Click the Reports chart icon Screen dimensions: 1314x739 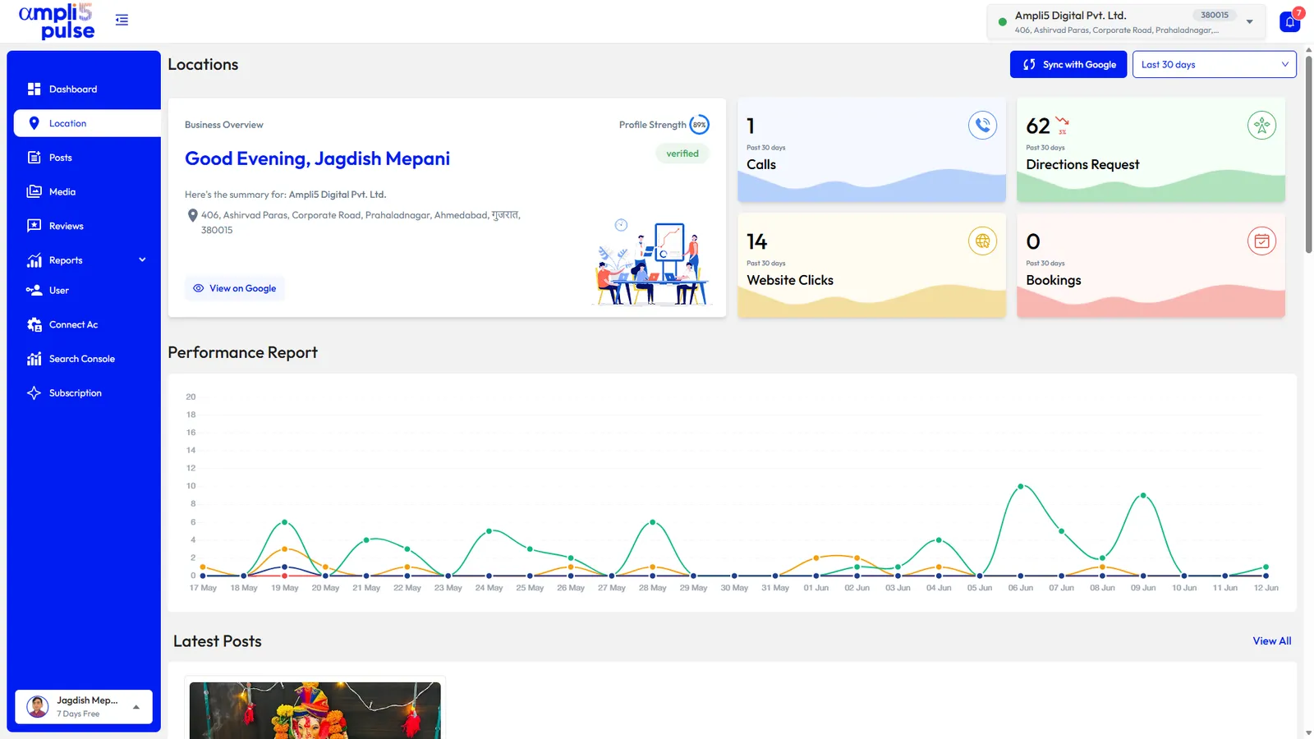(x=34, y=260)
